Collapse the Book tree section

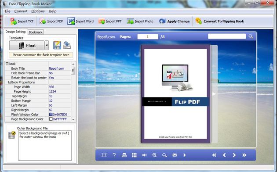pos(7,64)
